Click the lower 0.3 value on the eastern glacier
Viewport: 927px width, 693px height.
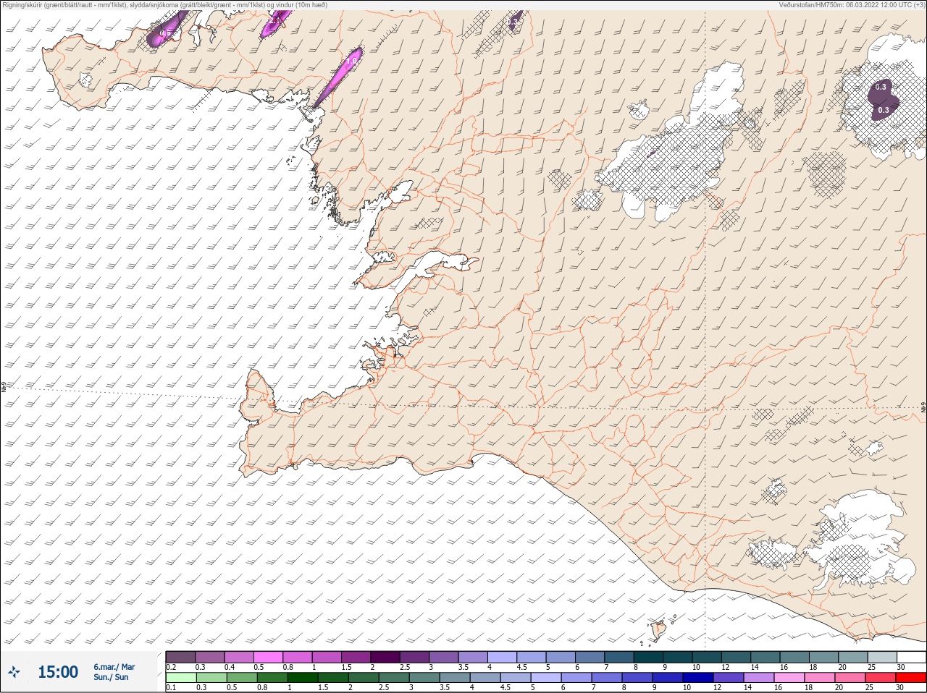(884, 110)
